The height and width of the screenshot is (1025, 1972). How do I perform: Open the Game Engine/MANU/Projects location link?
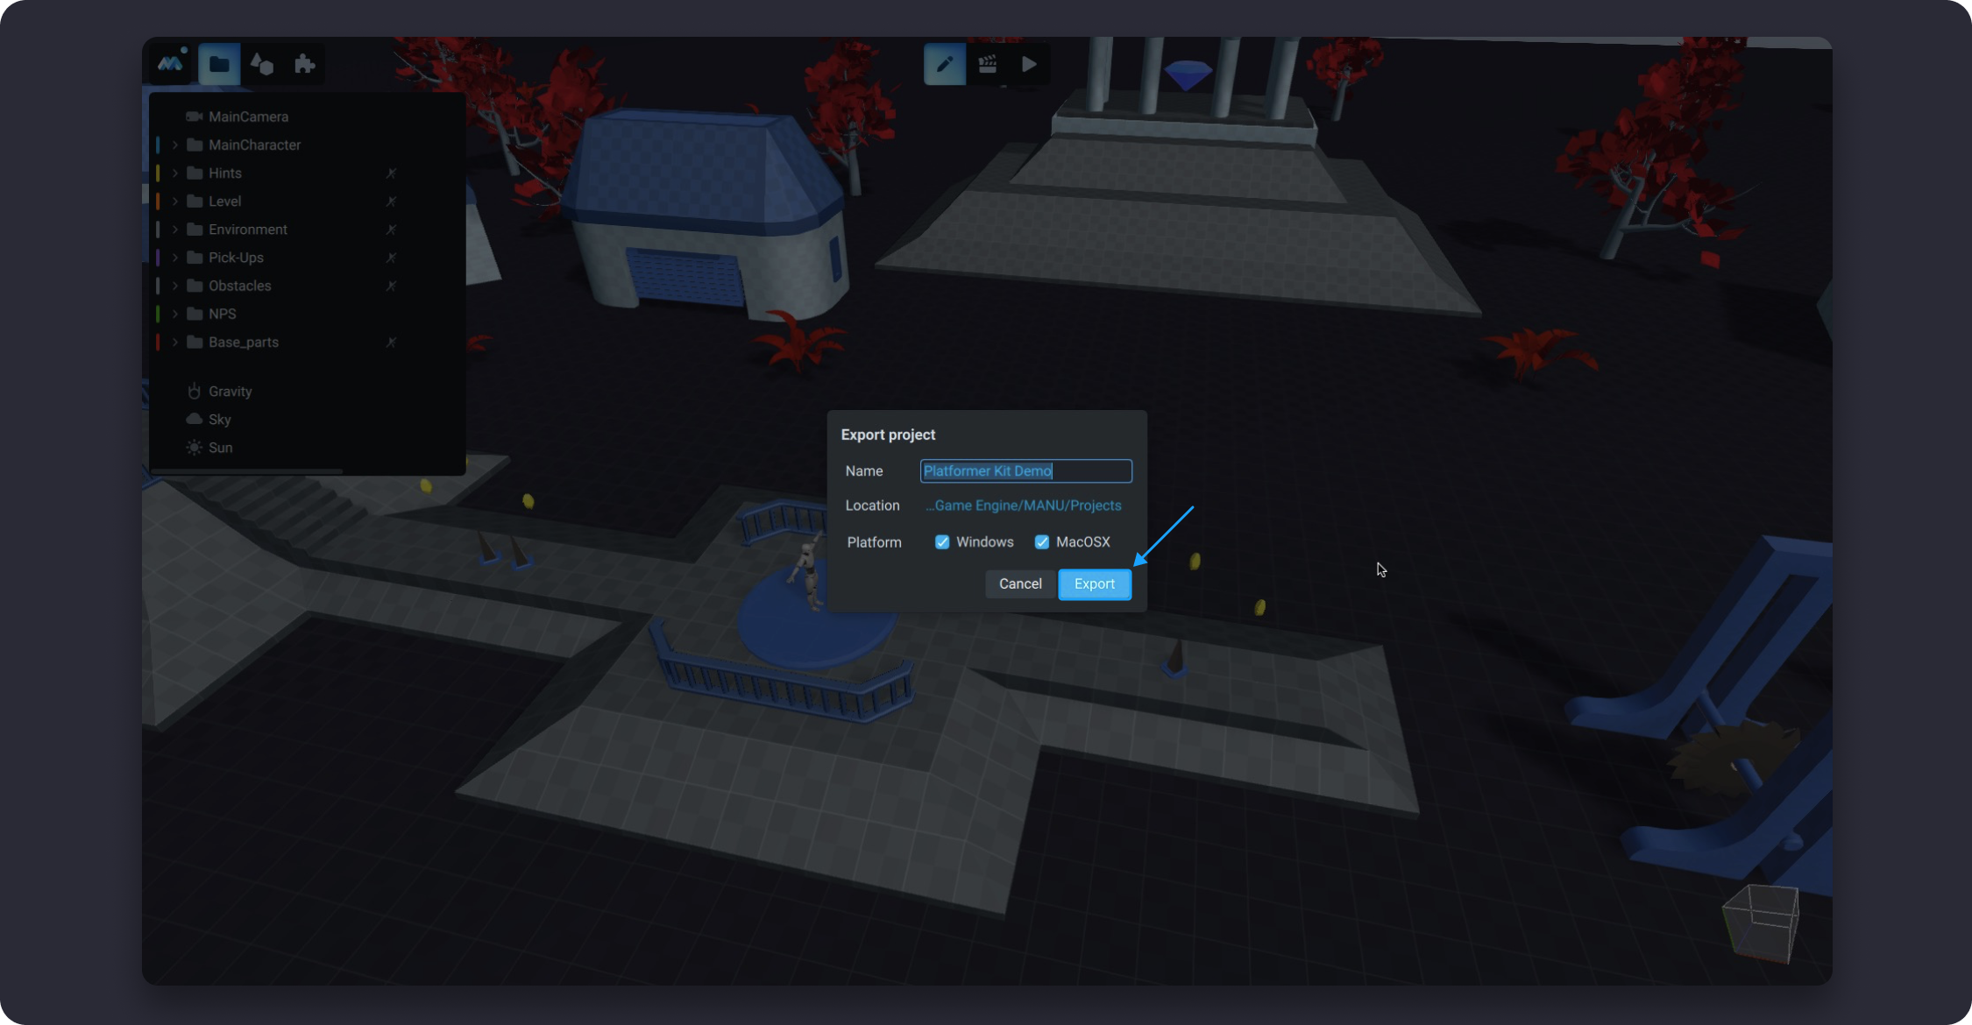(x=1023, y=505)
